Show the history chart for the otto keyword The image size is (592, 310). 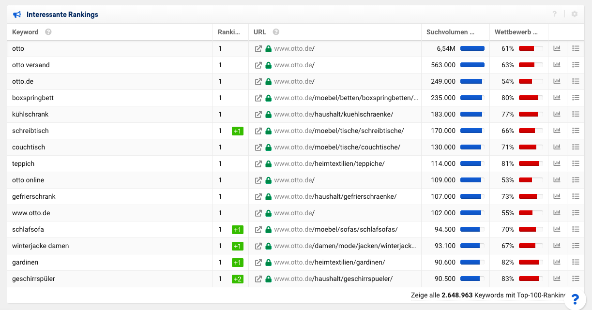557,48
